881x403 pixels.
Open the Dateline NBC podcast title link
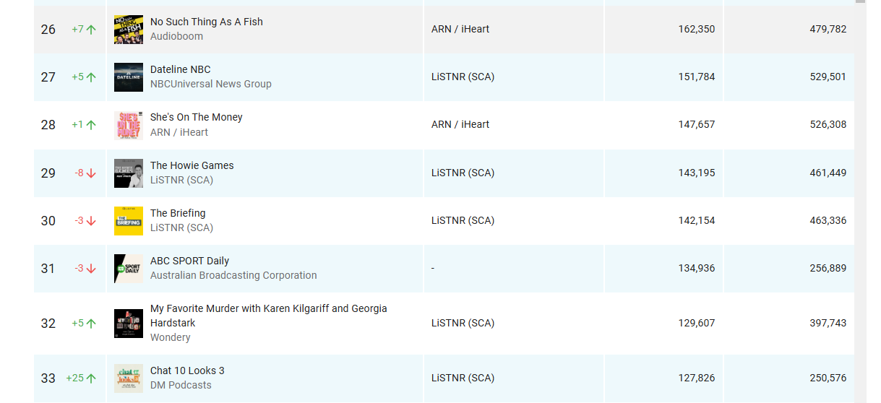point(181,69)
